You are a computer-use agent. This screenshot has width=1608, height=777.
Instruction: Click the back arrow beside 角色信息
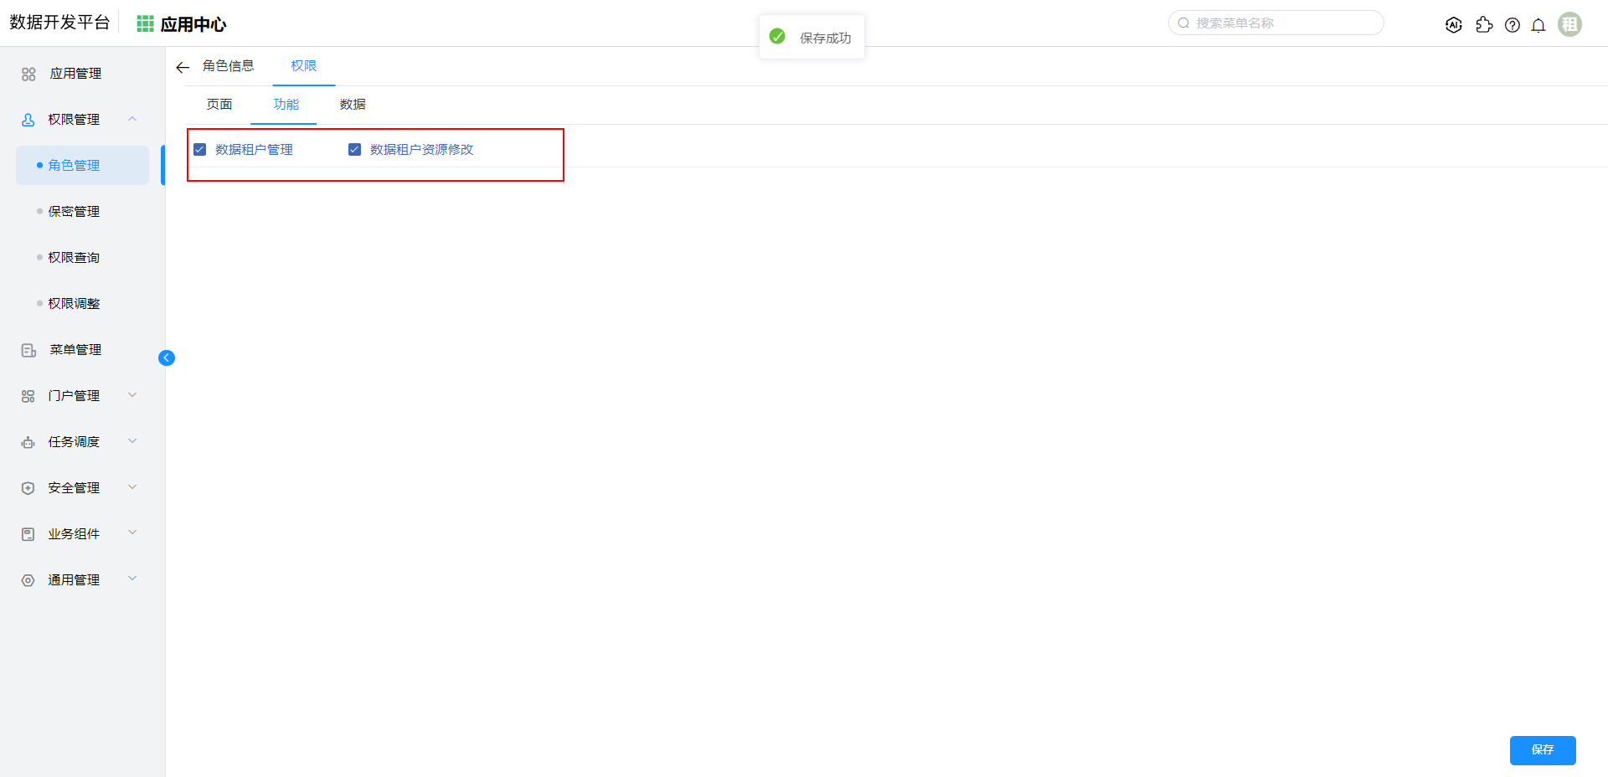pos(183,67)
